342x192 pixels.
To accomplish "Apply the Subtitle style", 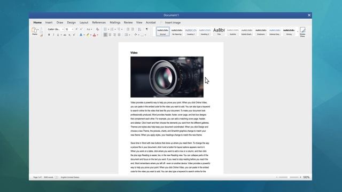I will point(233,31).
